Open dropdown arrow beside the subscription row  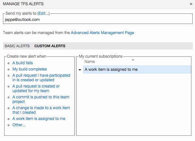point(80,70)
